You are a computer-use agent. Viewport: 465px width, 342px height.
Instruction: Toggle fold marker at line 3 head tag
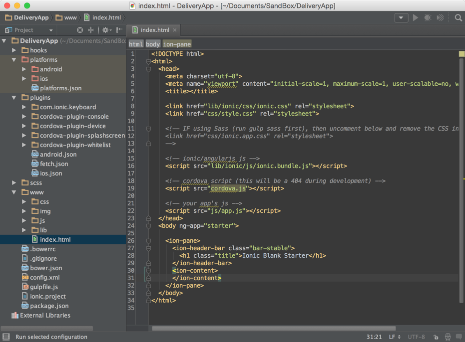pyautogui.click(x=148, y=69)
